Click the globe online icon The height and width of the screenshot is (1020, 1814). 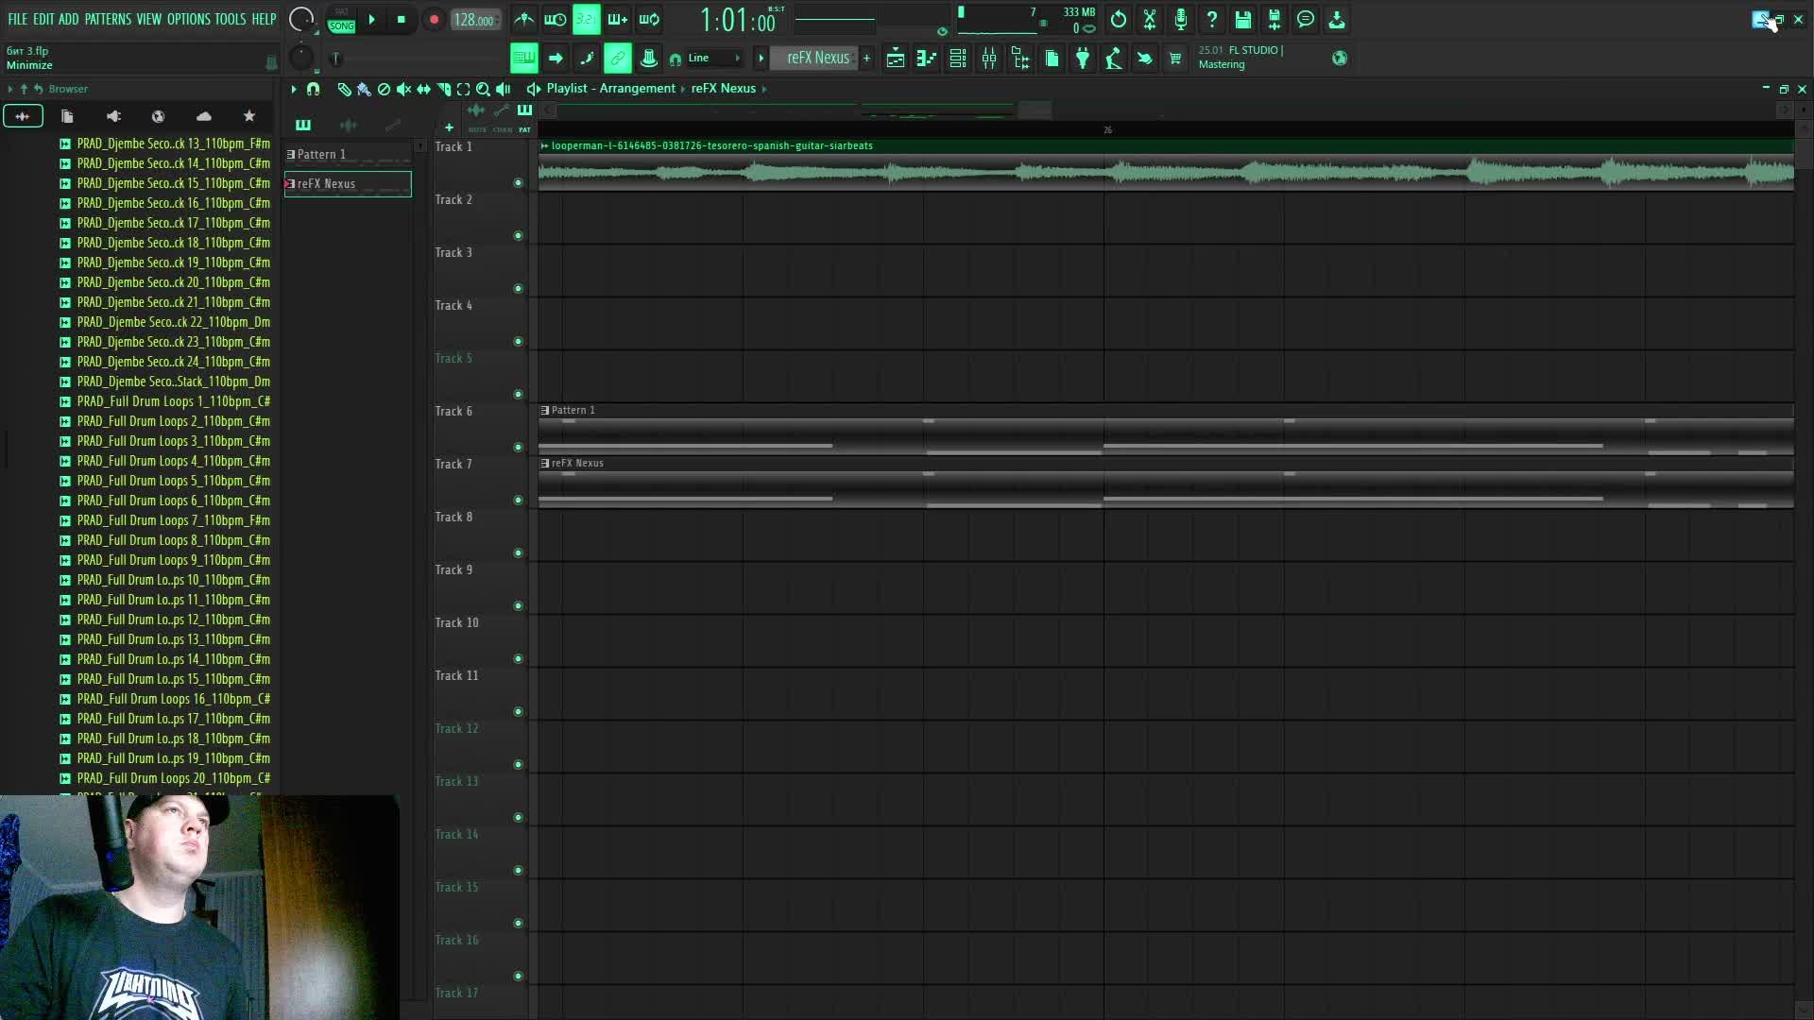click(x=1339, y=59)
